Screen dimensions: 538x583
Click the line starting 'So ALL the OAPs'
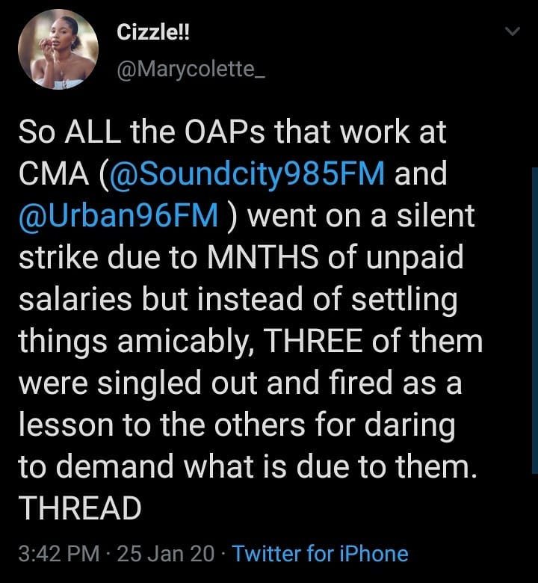[x=232, y=132]
